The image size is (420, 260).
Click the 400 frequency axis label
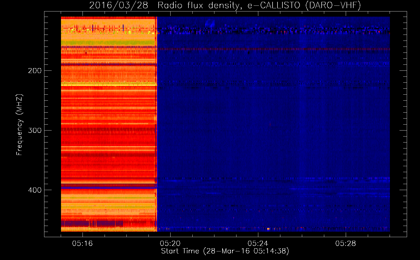(x=35, y=190)
